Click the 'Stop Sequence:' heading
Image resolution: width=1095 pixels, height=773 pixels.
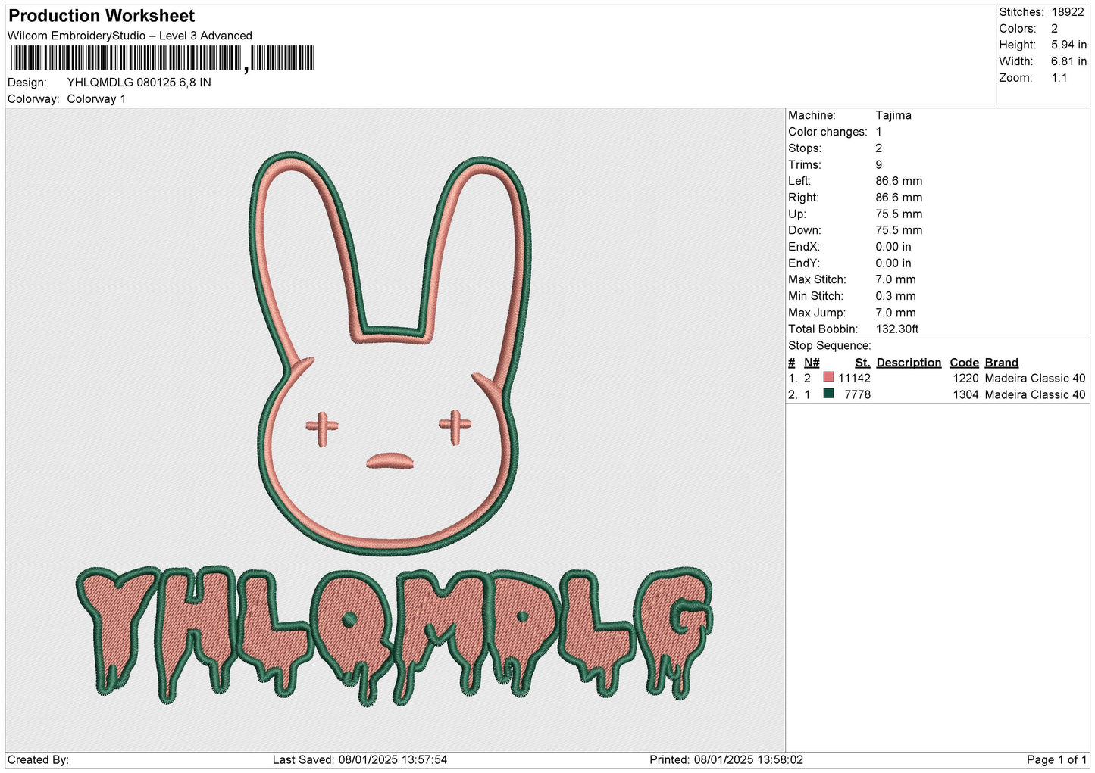point(830,345)
